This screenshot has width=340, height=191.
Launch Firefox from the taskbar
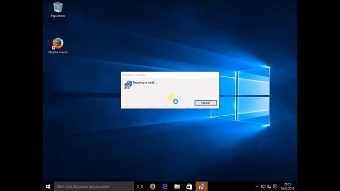[152, 186]
